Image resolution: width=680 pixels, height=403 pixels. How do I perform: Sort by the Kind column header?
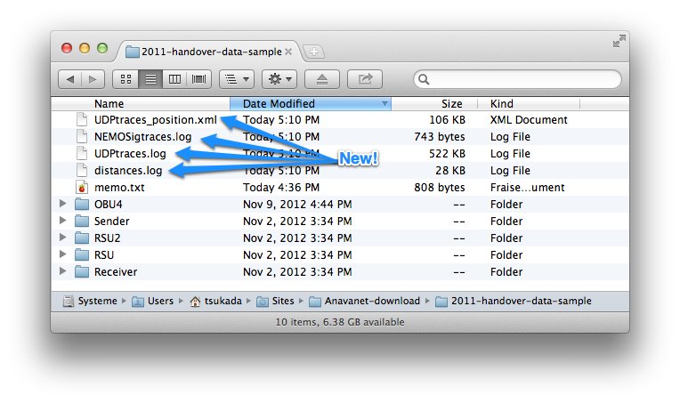click(502, 104)
